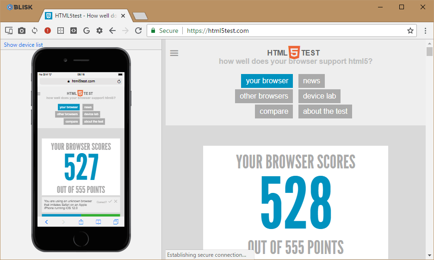Toggle the device view icon in toolbar
The image size is (434, 260).
[x=9, y=31]
